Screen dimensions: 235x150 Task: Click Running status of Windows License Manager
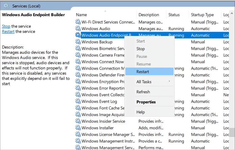176,134
